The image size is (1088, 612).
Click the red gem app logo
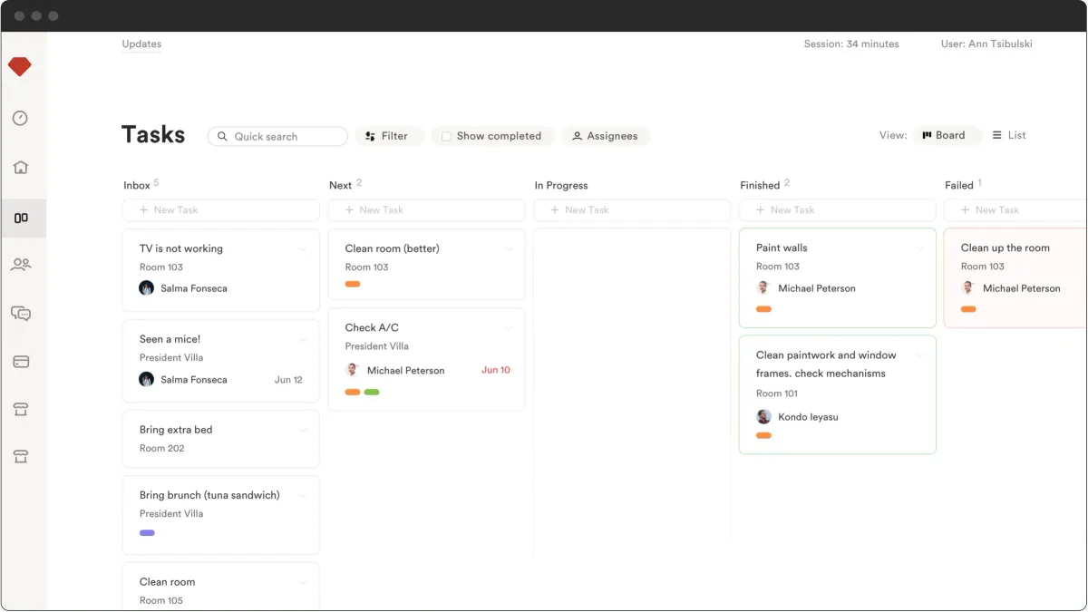click(20, 66)
